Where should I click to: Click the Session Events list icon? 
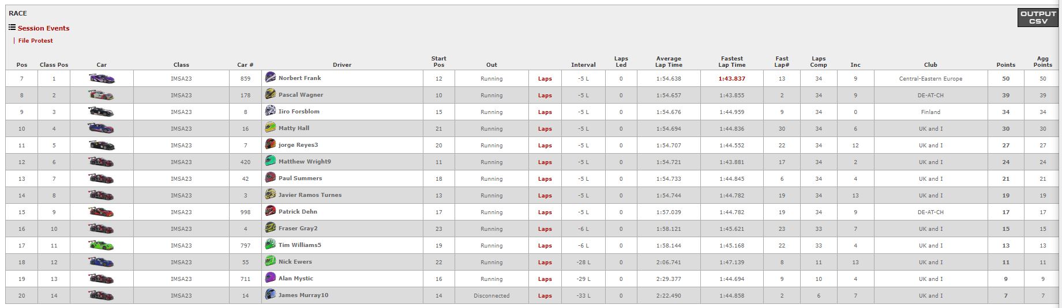(x=12, y=27)
